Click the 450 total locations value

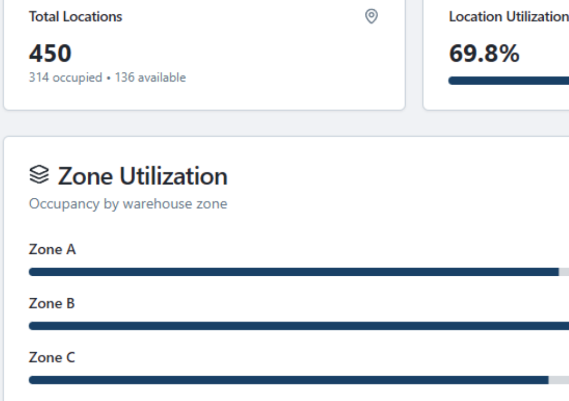[x=50, y=54]
